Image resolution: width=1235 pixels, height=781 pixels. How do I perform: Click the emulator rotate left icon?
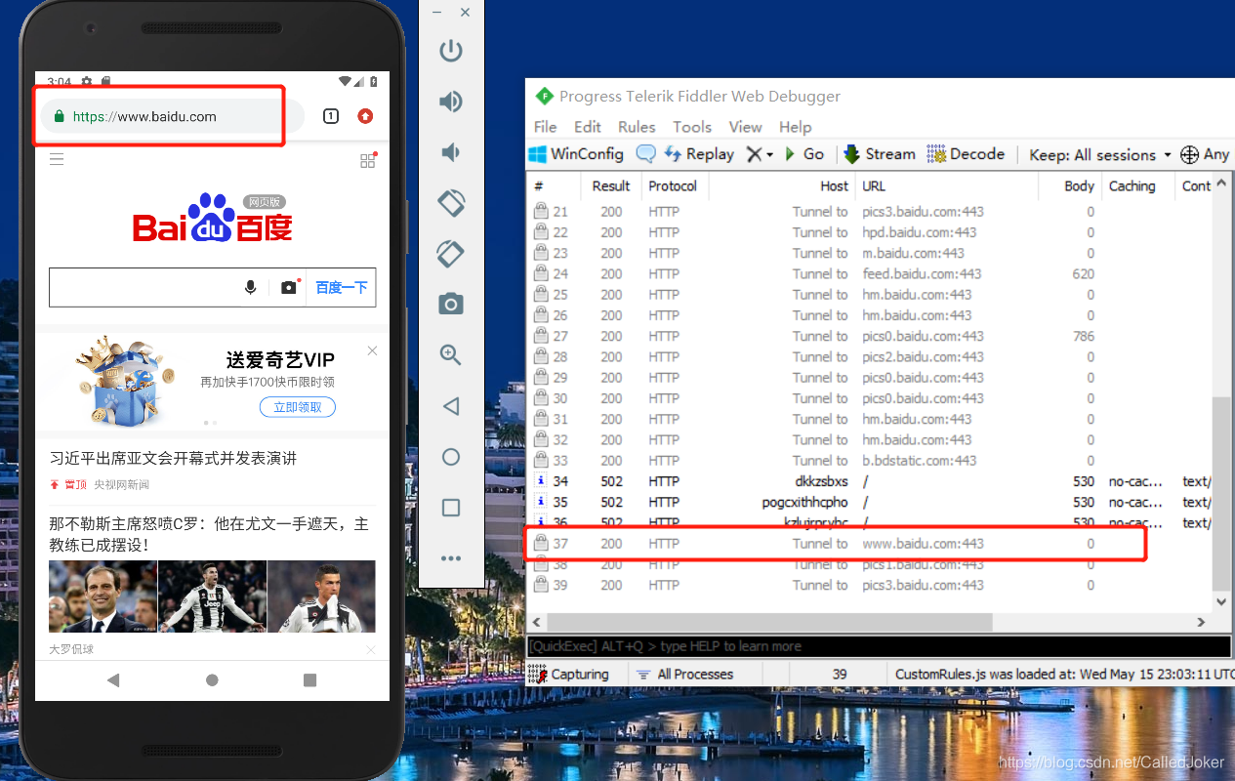coord(451,203)
